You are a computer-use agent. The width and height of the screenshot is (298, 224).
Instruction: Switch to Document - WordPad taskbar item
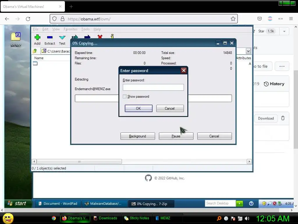tap(58, 204)
